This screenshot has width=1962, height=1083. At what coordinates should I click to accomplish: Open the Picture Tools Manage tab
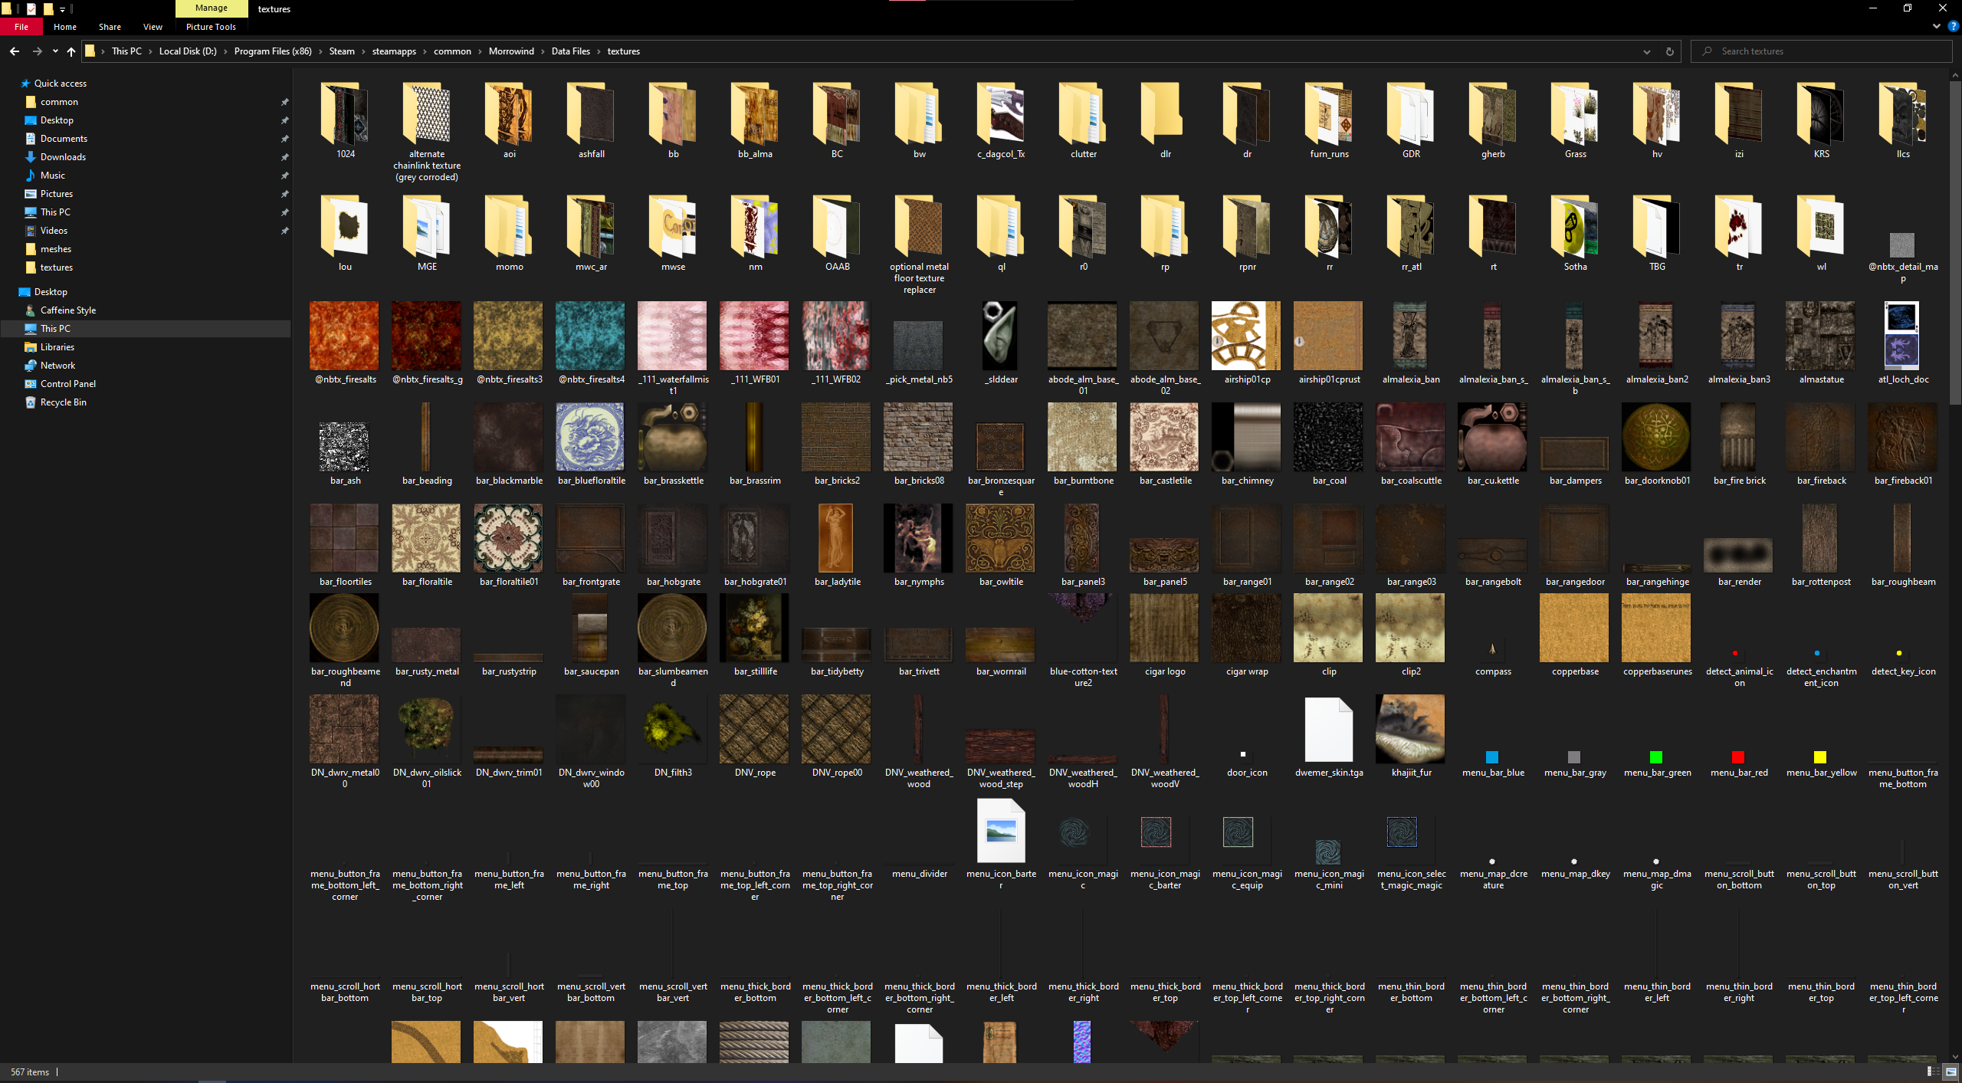[212, 8]
